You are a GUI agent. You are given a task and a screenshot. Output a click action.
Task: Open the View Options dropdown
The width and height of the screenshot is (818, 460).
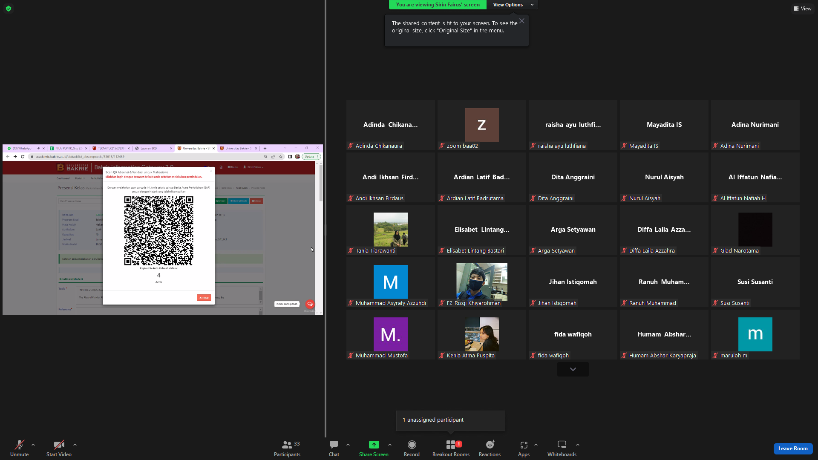(x=513, y=5)
